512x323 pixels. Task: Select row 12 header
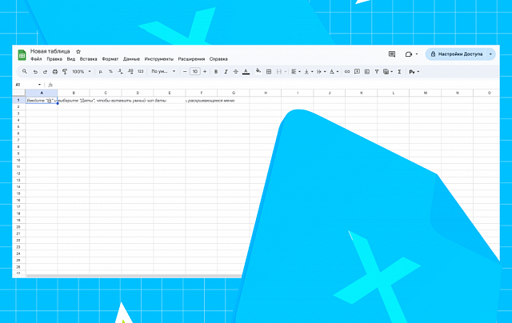tap(18, 173)
